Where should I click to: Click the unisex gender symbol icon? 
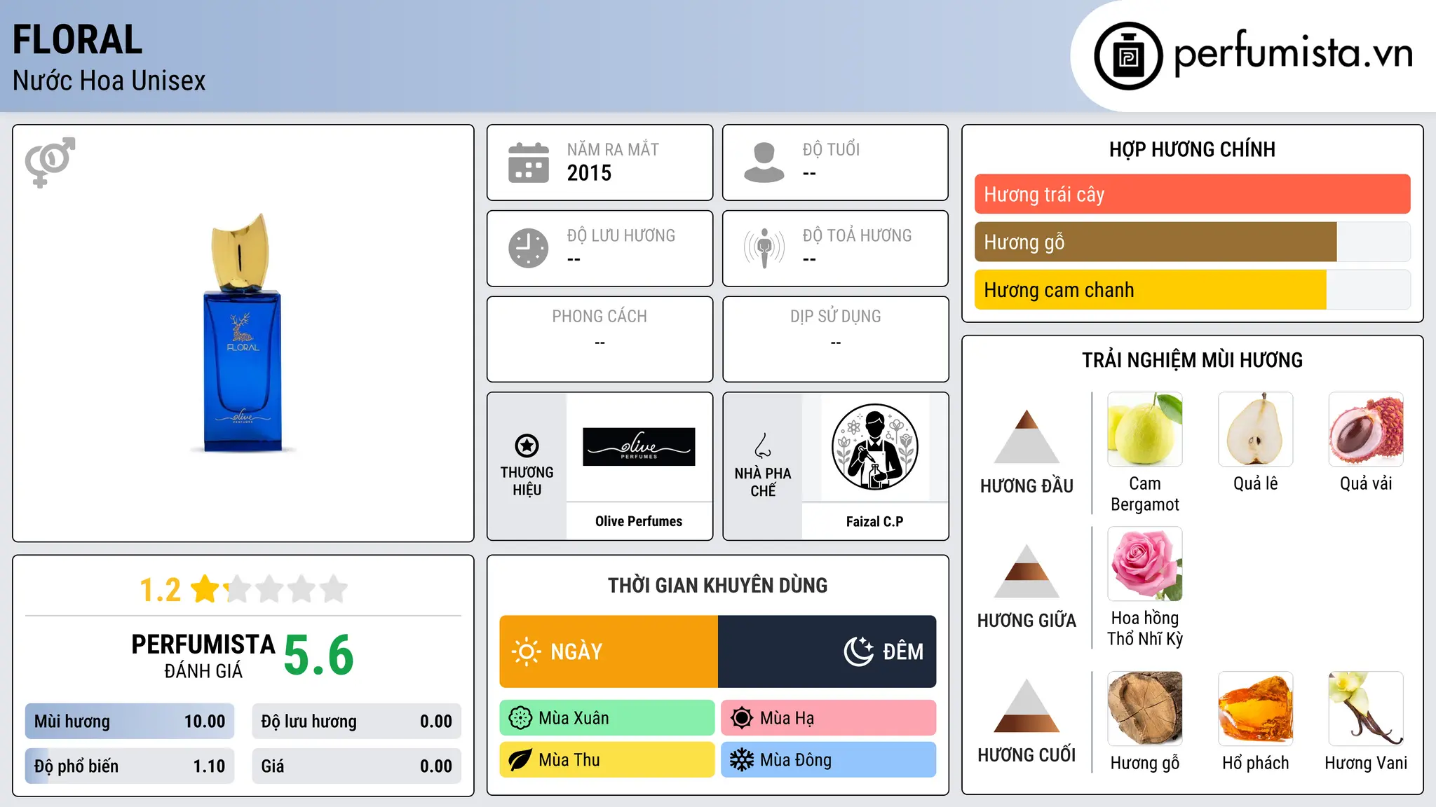[50, 162]
